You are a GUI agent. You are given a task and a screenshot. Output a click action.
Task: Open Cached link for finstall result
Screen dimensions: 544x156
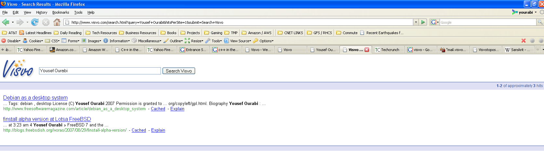point(139,130)
